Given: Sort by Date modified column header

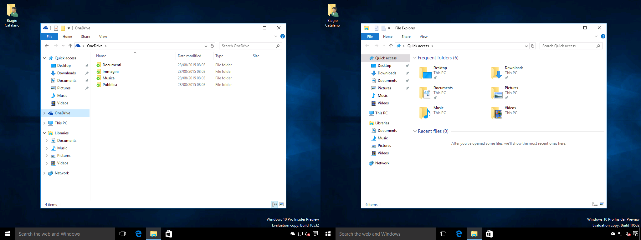Looking at the screenshot, I should point(194,56).
